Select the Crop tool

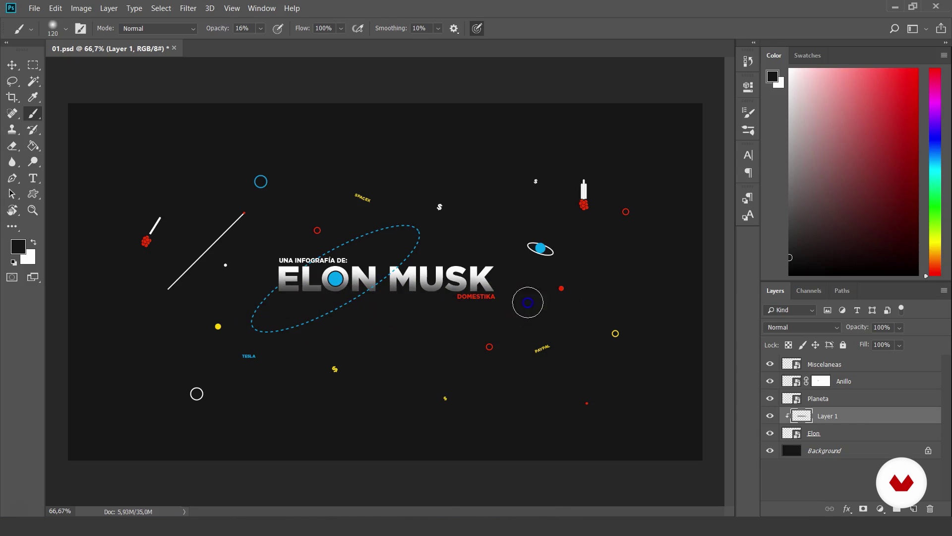12,97
